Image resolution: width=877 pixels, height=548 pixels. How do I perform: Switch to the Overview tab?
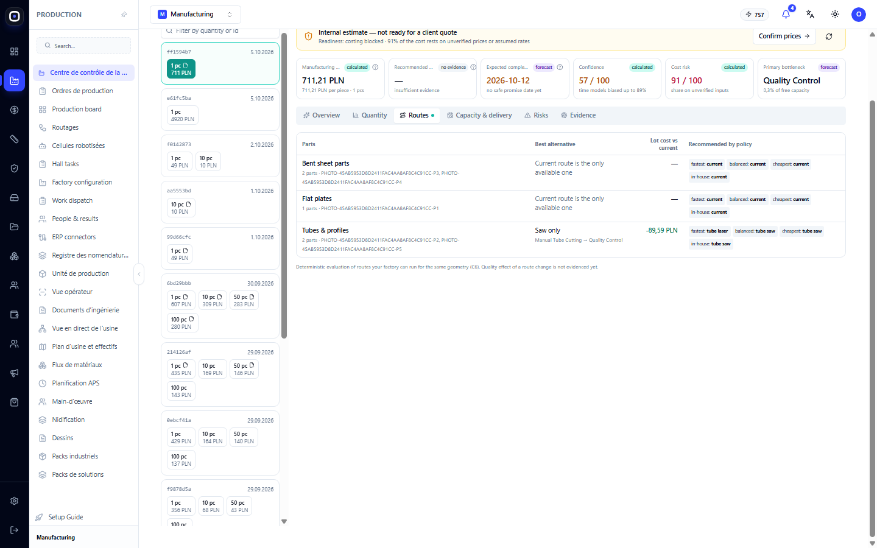pos(322,115)
